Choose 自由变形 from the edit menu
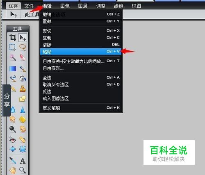The width and height of the screenshot is (205, 175). tap(81, 68)
